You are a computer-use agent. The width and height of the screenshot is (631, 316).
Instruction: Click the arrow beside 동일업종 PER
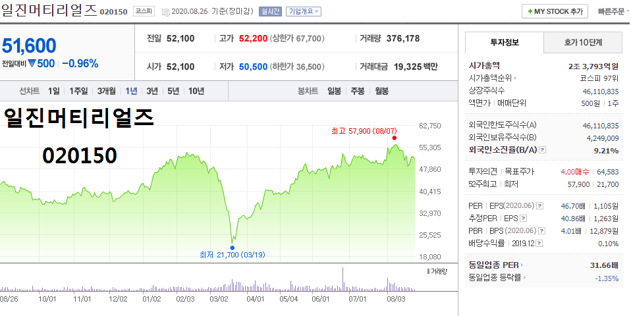coord(522,265)
